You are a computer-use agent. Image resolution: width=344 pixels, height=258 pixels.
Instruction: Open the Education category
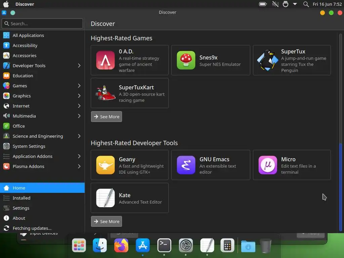coord(42,76)
